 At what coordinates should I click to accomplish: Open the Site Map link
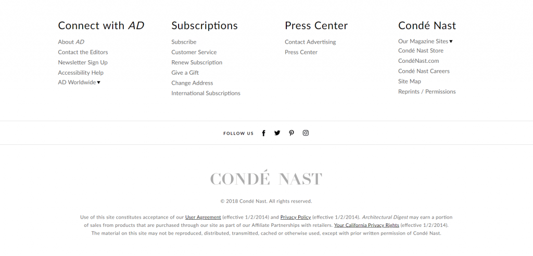[409, 82]
